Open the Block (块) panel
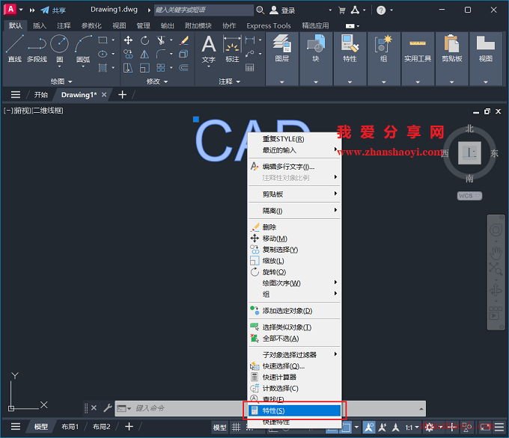Image resolution: width=509 pixels, height=438 pixels. (316, 58)
